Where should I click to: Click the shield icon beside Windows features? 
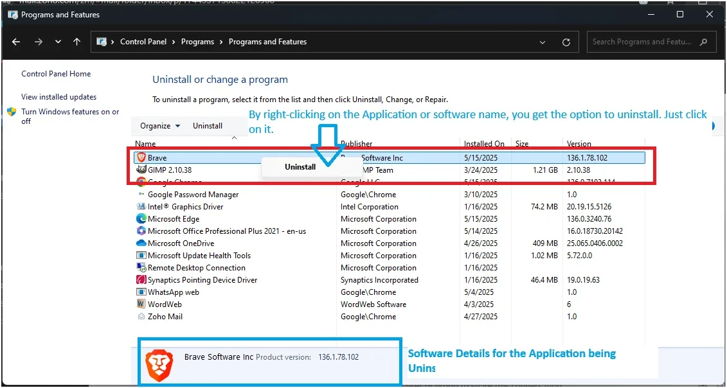point(12,112)
